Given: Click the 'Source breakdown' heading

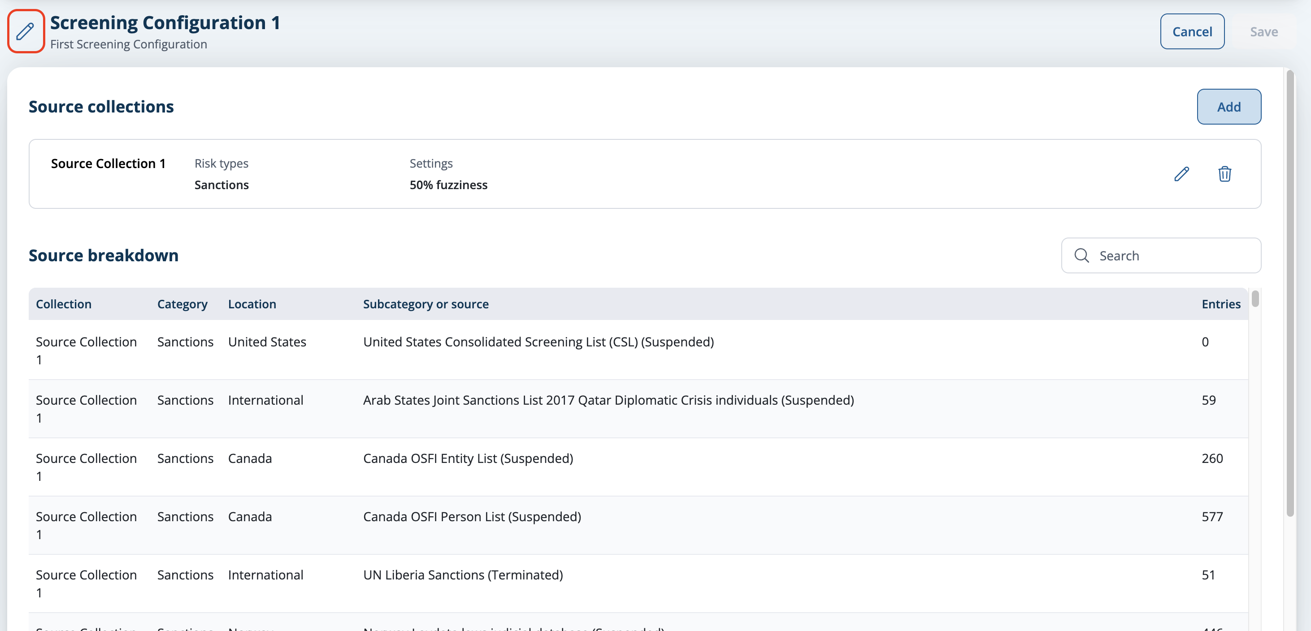Looking at the screenshot, I should pos(103,255).
